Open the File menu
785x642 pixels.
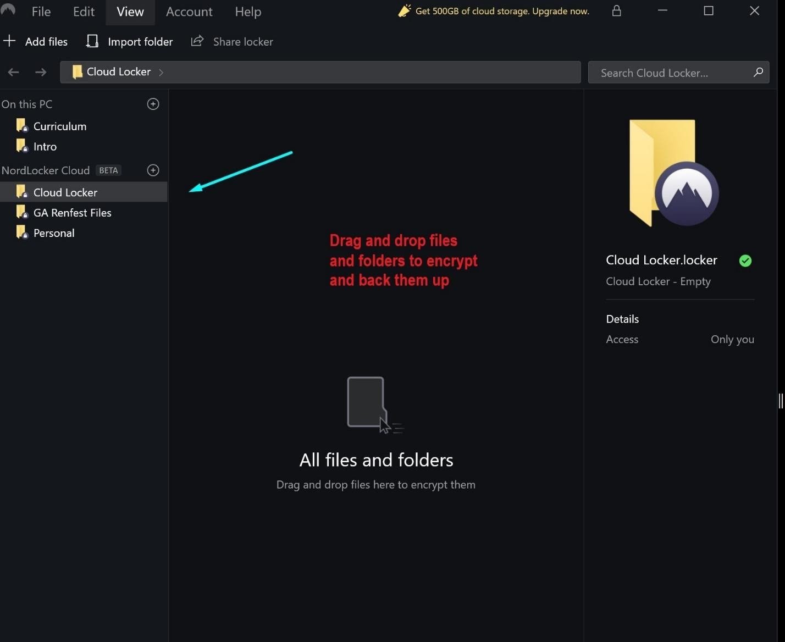[x=41, y=12]
